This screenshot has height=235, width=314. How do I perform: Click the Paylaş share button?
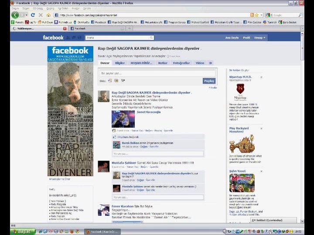pos(209,81)
